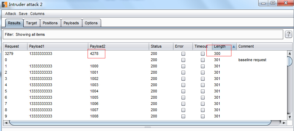The image size is (294, 131).
Task: Click the vertical scrollbar down arrow
Action: pos(289,117)
